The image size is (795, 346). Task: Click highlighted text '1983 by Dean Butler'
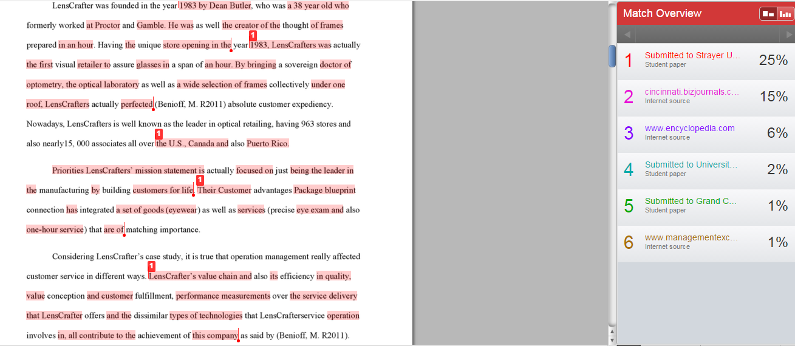(x=214, y=6)
